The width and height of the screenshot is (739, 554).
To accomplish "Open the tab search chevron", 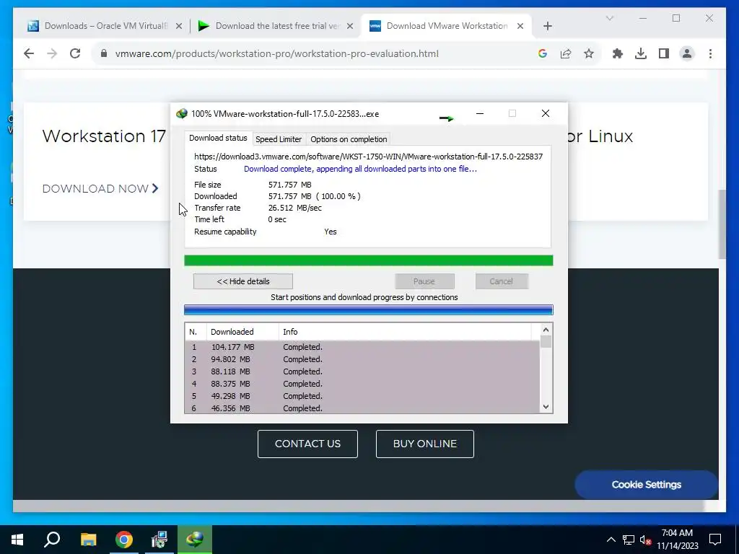I will [609, 18].
